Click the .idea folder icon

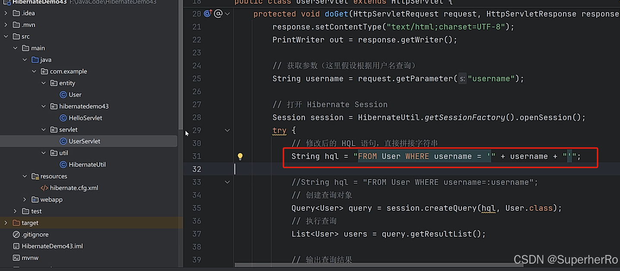16,13
